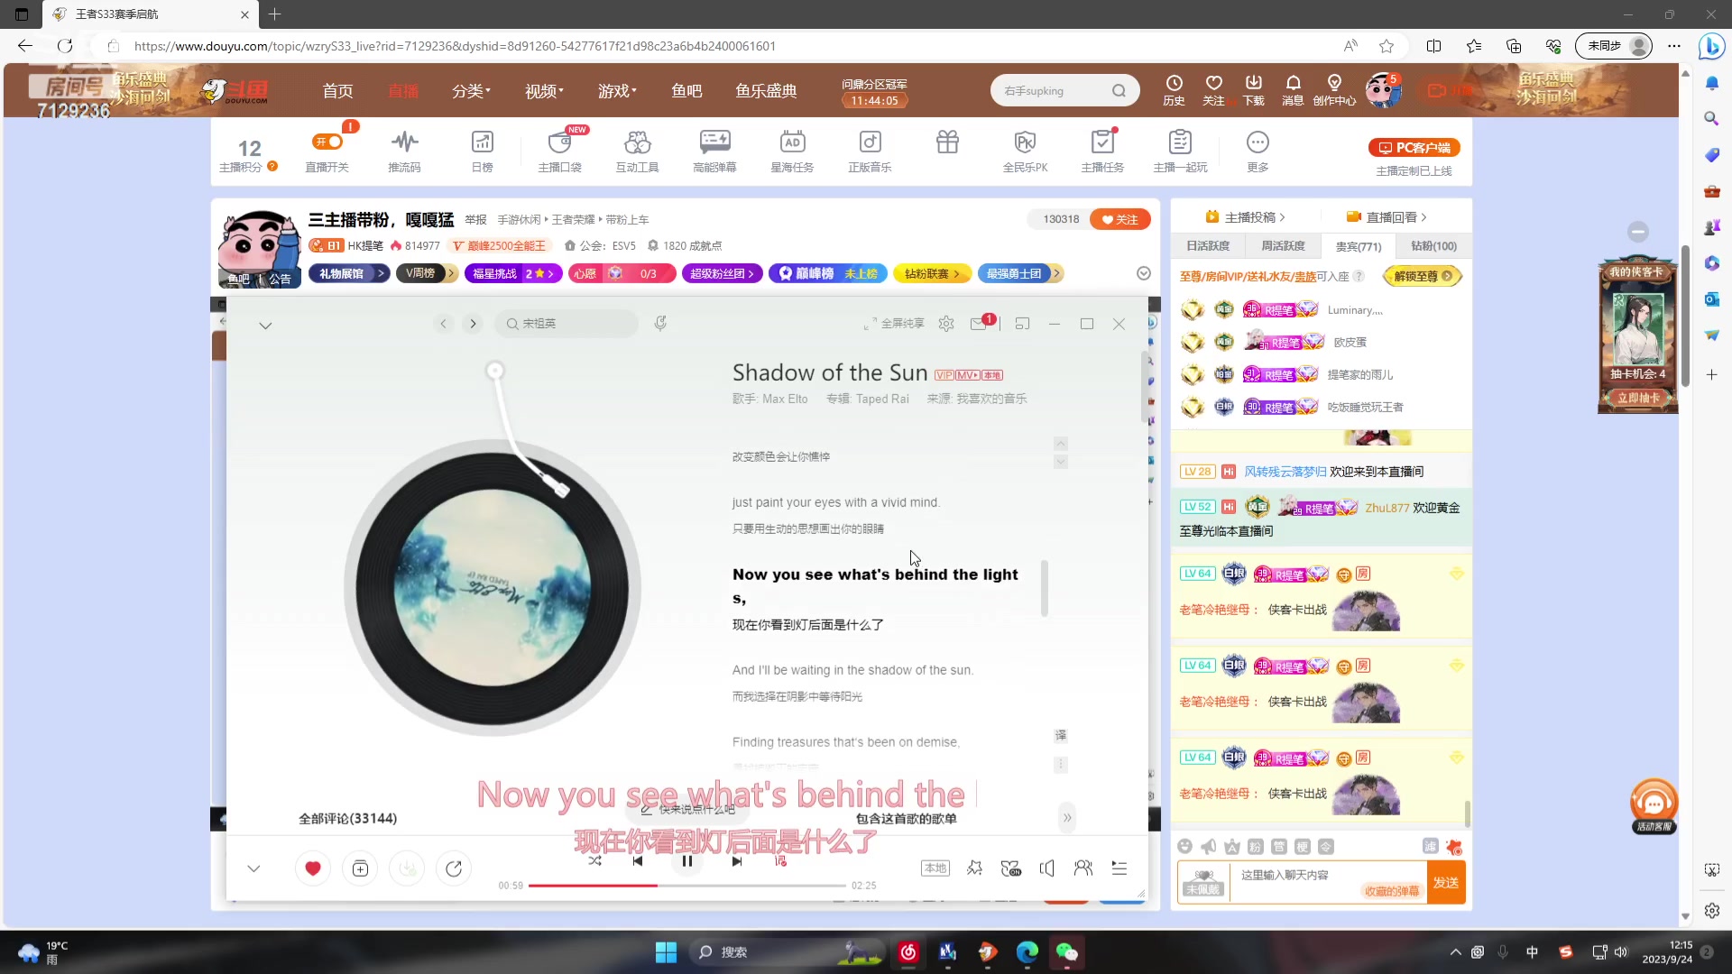Screen dimensions: 1732x974
Task: Add the song to a playlist
Action: [x=360, y=868]
